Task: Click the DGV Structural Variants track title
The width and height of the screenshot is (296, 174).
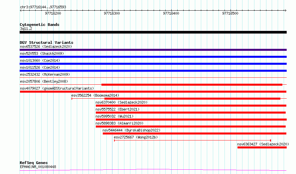Action: [x=47, y=43]
